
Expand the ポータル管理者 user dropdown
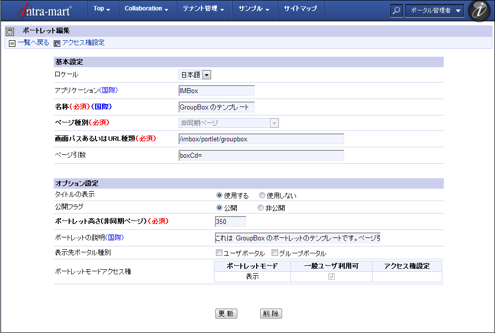435,10
